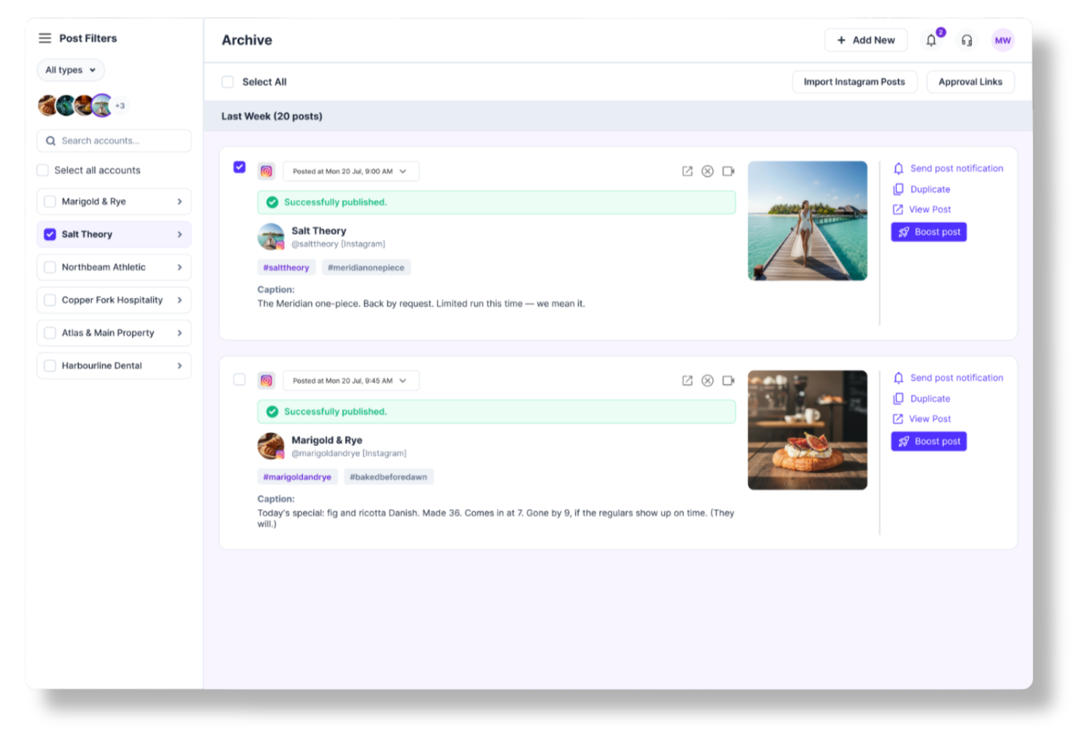The width and height of the screenshot is (1082, 744).
Task: Check the Marigold & Rye account checkbox
Action: (50, 201)
